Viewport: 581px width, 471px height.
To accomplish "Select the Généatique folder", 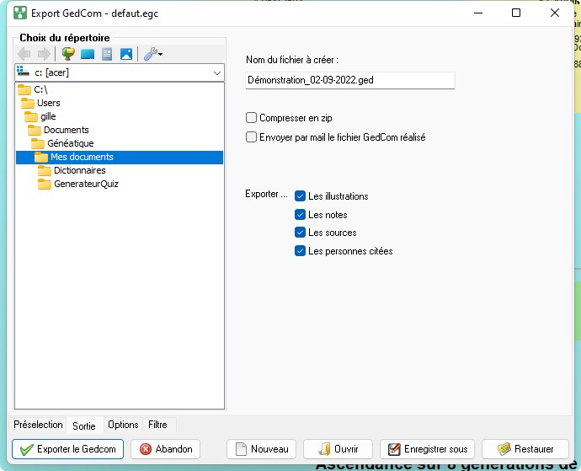I will (62, 143).
